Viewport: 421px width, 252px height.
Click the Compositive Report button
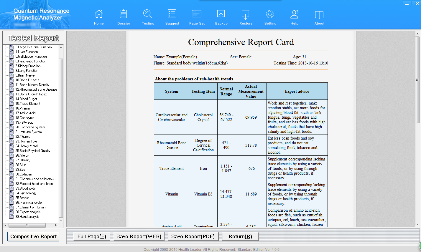click(x=33, y=236)
